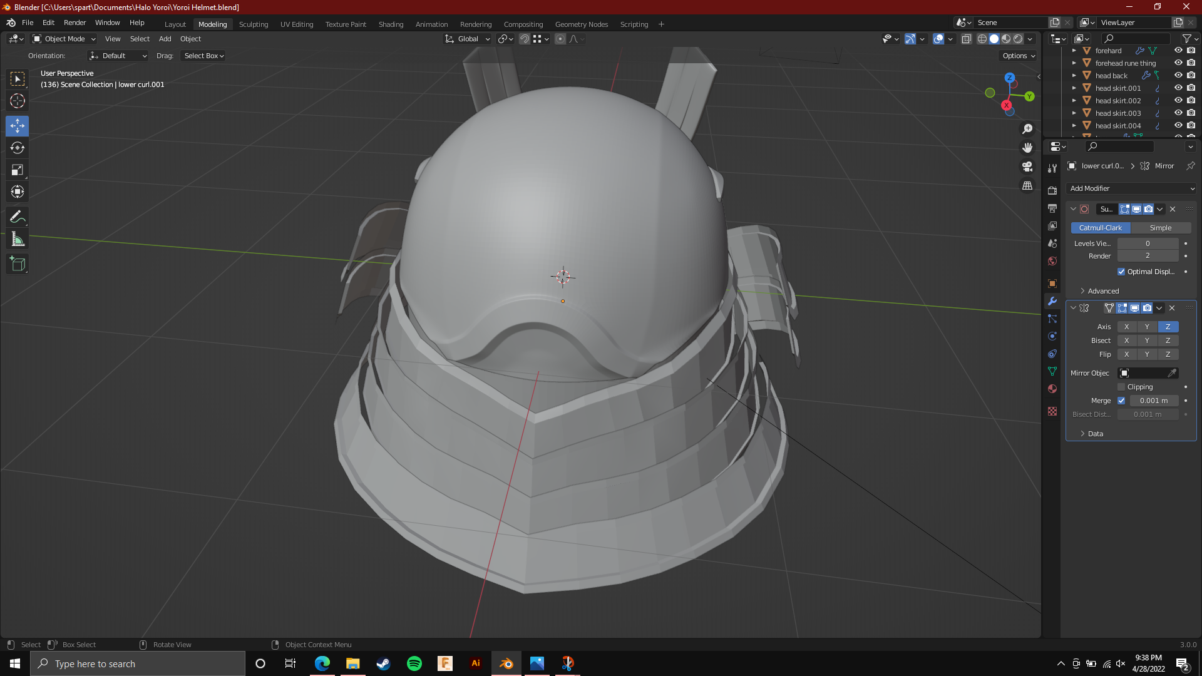Choose the Annotate pencil tool
1202x676 pixels.
coord(18,217)
